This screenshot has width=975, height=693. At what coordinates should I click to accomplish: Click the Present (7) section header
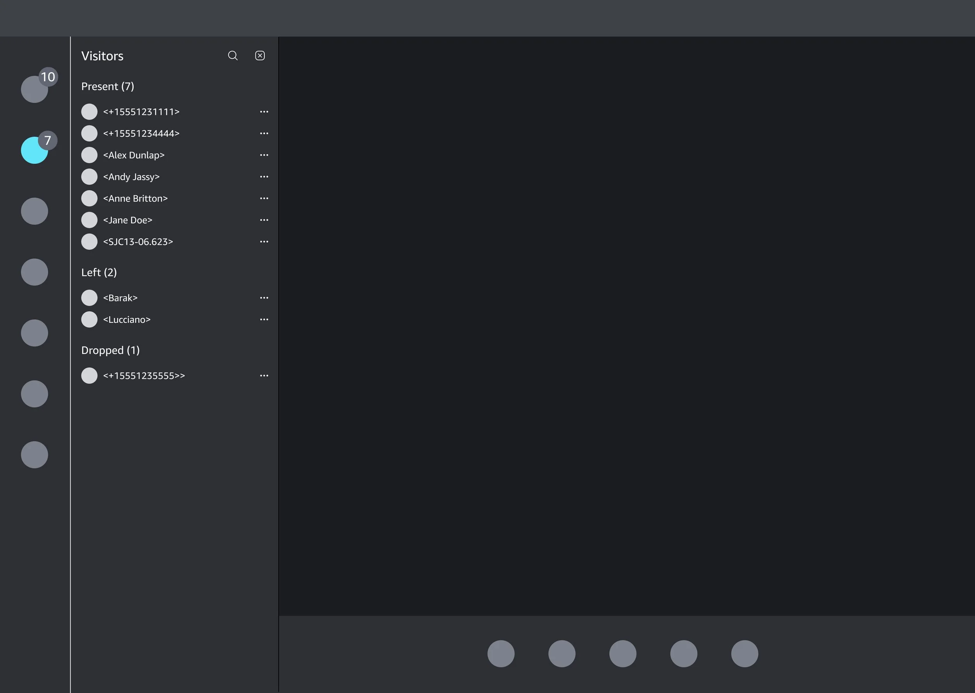[108, 86]
